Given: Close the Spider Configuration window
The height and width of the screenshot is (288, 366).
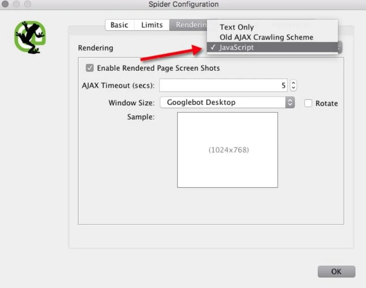Looking at the screenshot, I should [5, 4].
